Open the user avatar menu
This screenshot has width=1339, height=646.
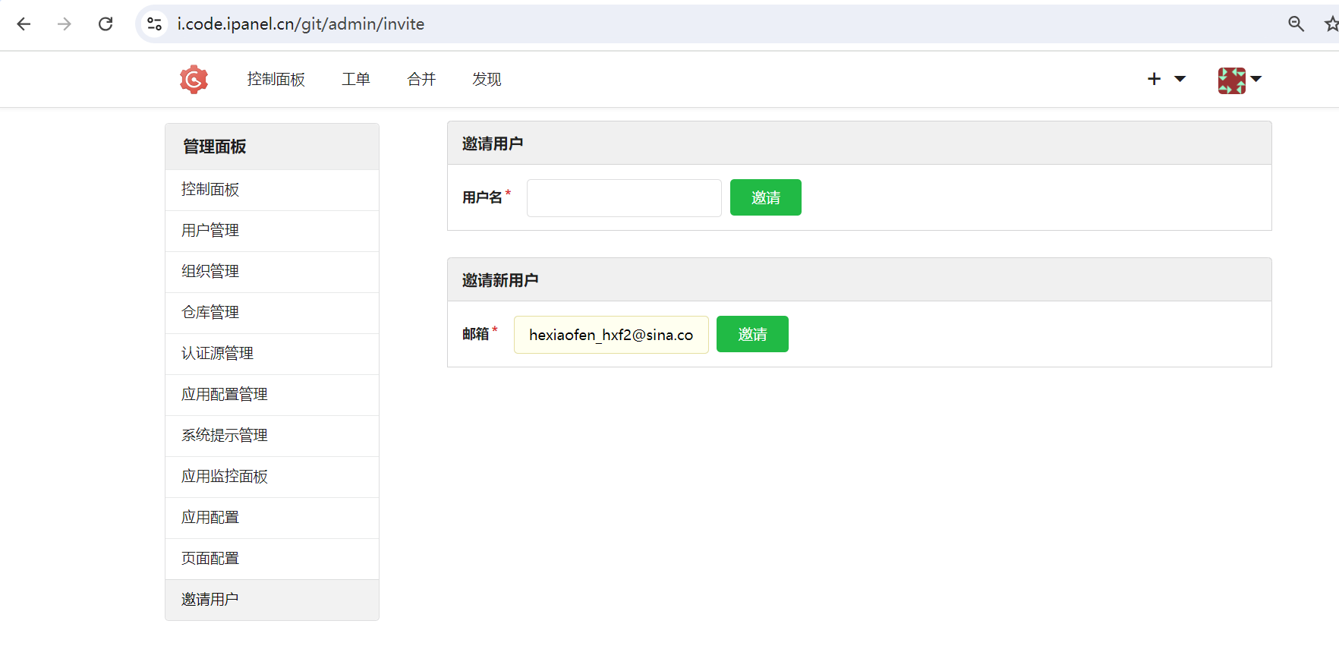pos(1239,80)
